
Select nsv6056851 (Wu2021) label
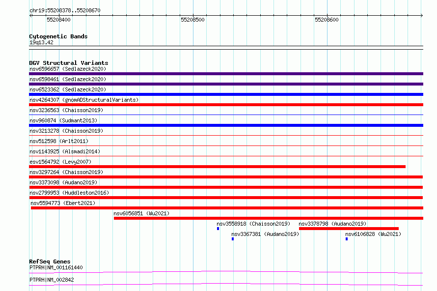[x=141, y=213]
